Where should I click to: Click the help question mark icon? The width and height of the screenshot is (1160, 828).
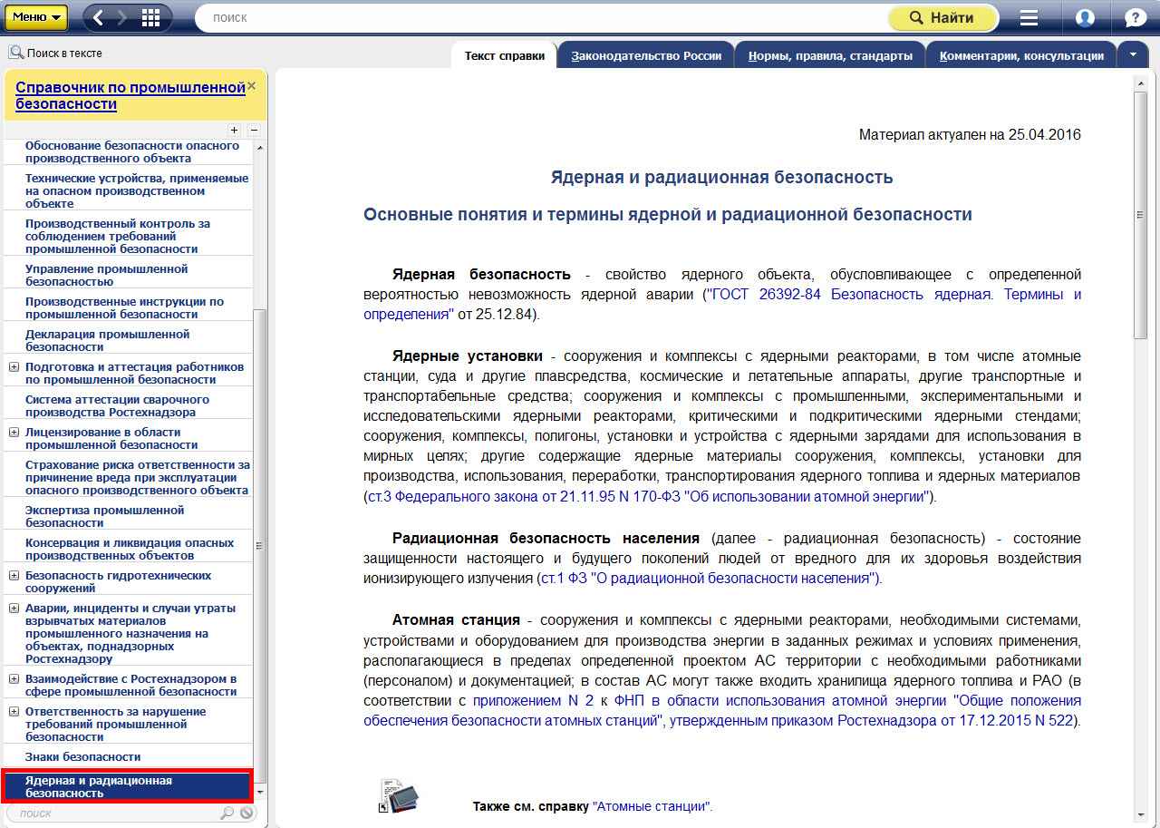point(1136,18)
